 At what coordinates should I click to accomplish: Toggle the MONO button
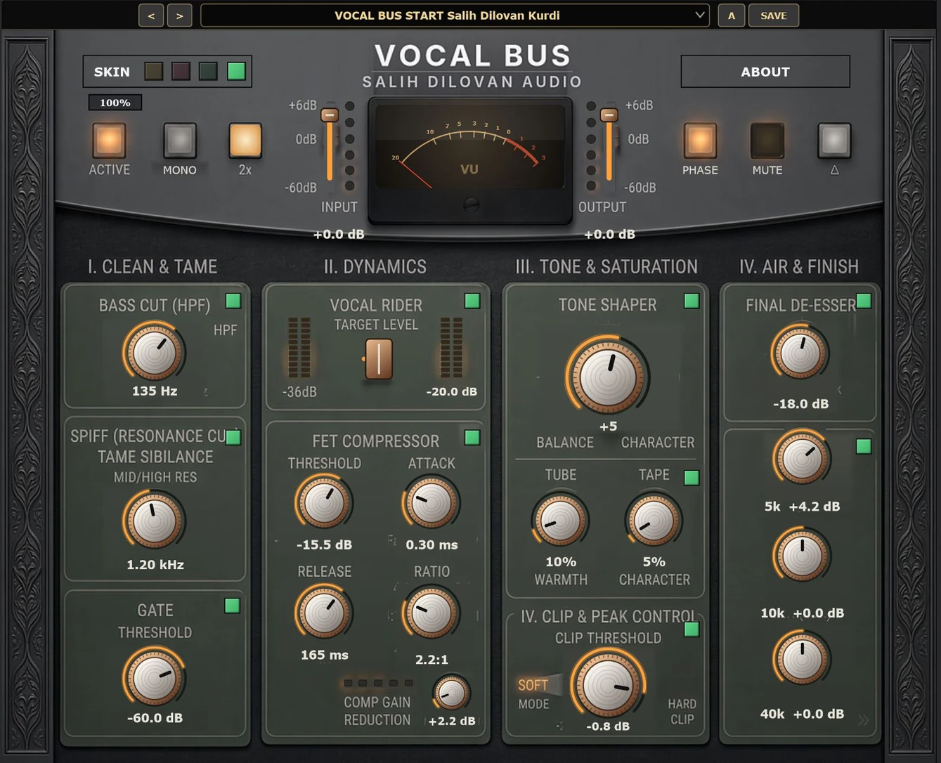tap(180, 140)
